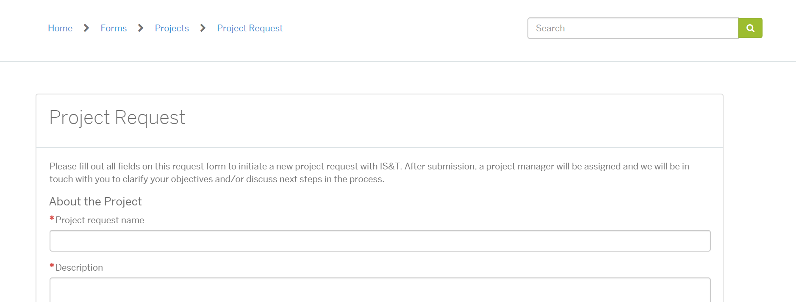The image size is (796, 302).
Task: Click the chevron arrow after Forms breadcrumb
Action: pyautogui.click(x=141, y=28)
